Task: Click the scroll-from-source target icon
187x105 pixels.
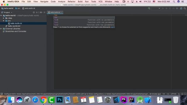Action: point(34,12)
